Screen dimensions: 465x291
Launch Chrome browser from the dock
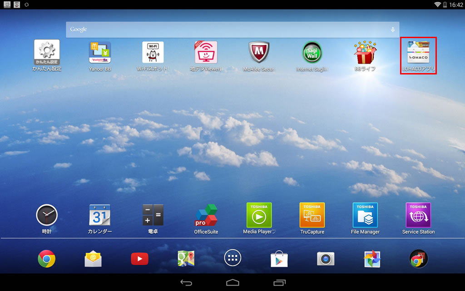(47, 259)
